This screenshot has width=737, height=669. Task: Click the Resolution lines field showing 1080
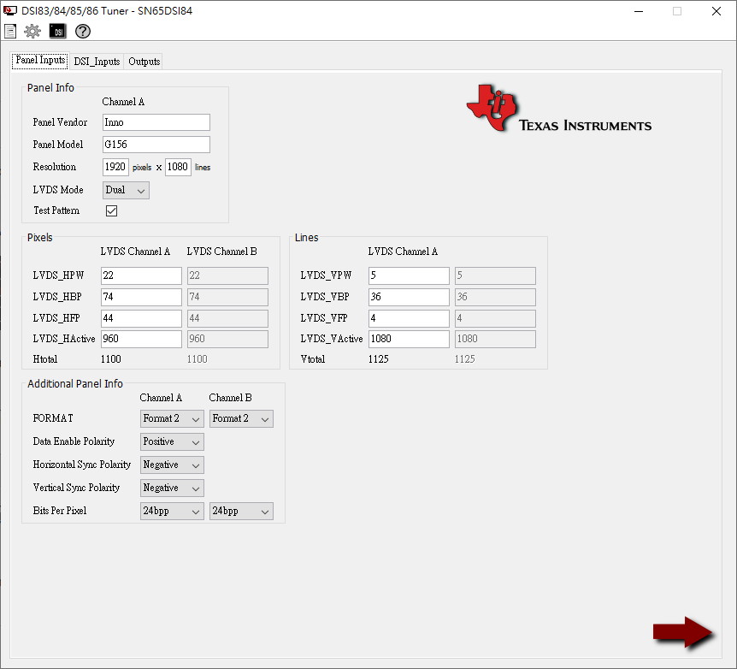(178, 167)
